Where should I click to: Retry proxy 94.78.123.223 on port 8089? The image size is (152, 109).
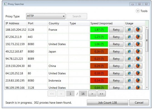click(x=116, y=59)
